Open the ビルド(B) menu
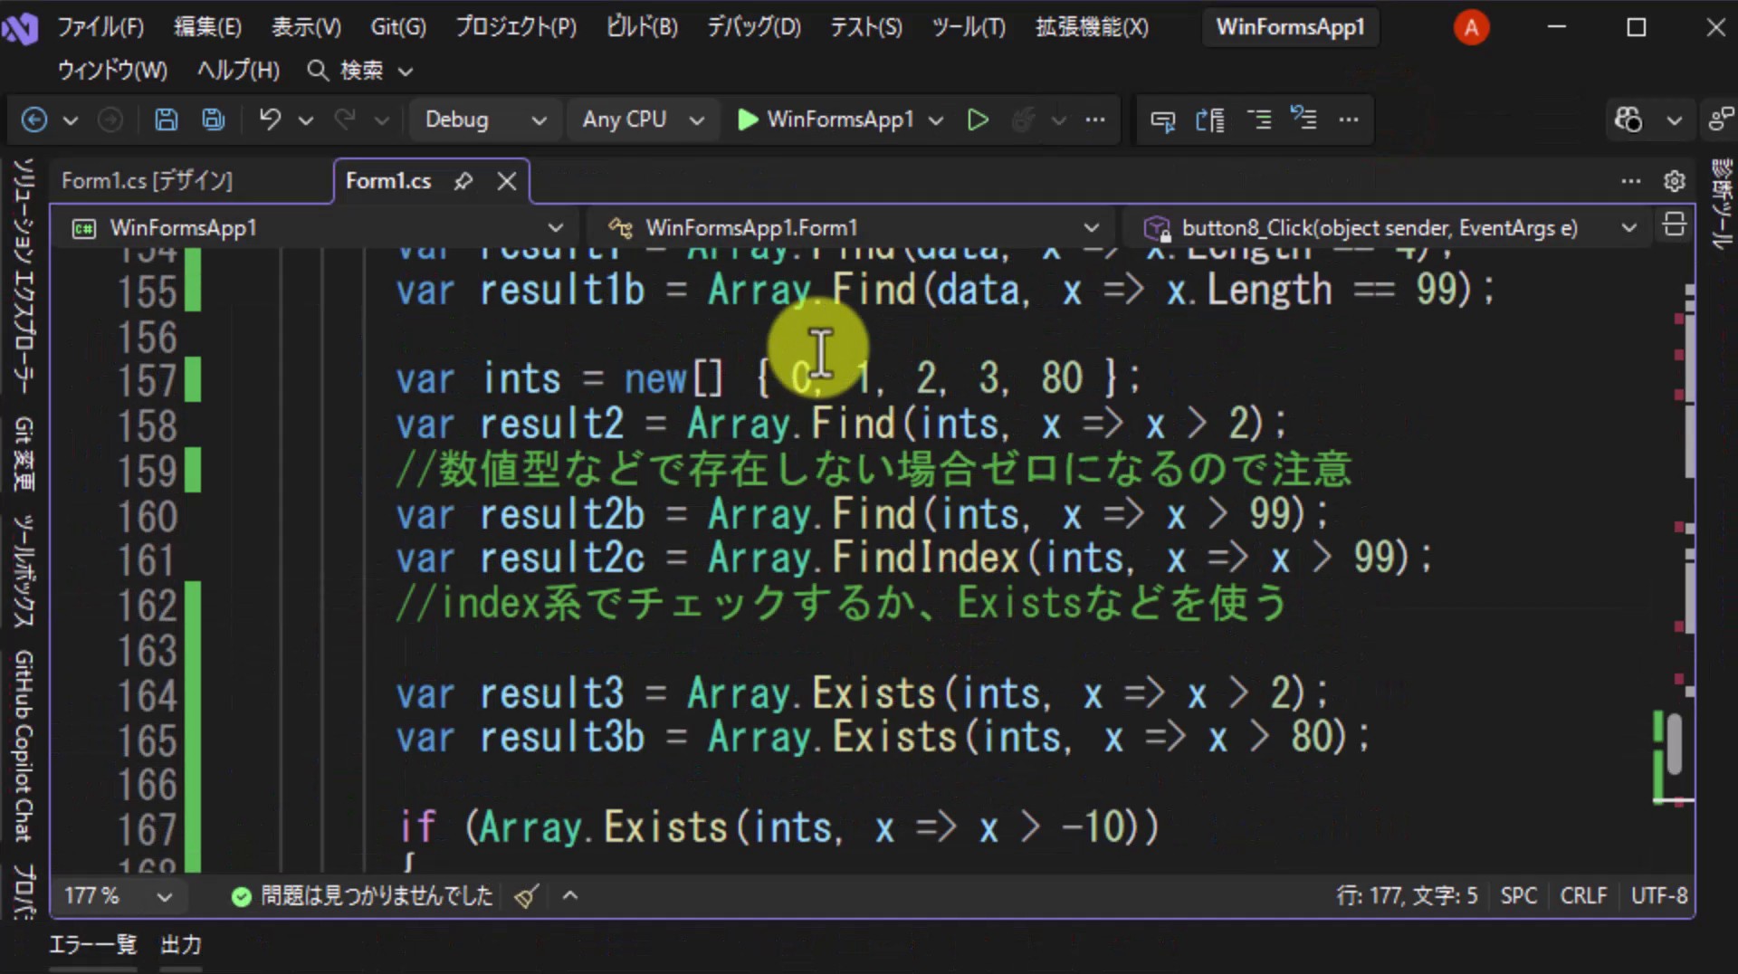The image size is (1738, 974). [x=642, y=27]
